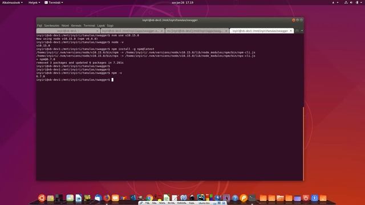365x205 pixels.
Task: Click the '6.7.0' version output
Action: point(40,76)
